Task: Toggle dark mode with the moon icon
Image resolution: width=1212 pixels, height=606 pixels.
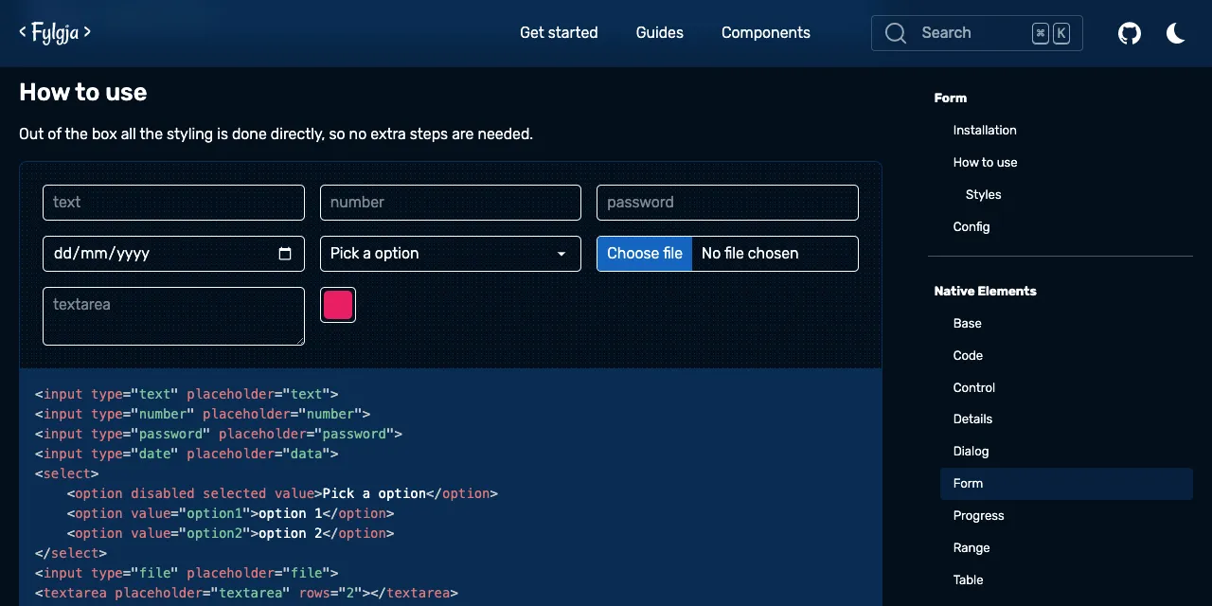Action: [x=1175, y=32]
